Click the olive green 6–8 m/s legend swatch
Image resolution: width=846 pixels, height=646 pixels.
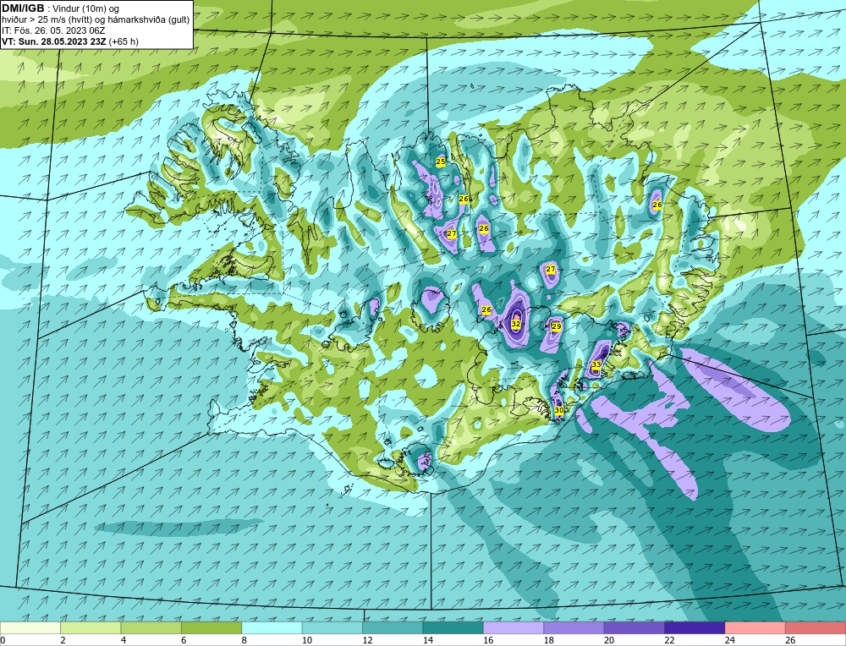pos(211,627)
